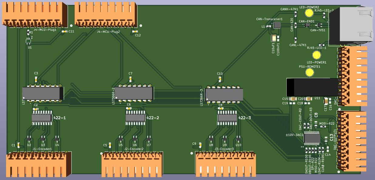Select the black U11 module
375x180 pixels.
pos(312,87)
